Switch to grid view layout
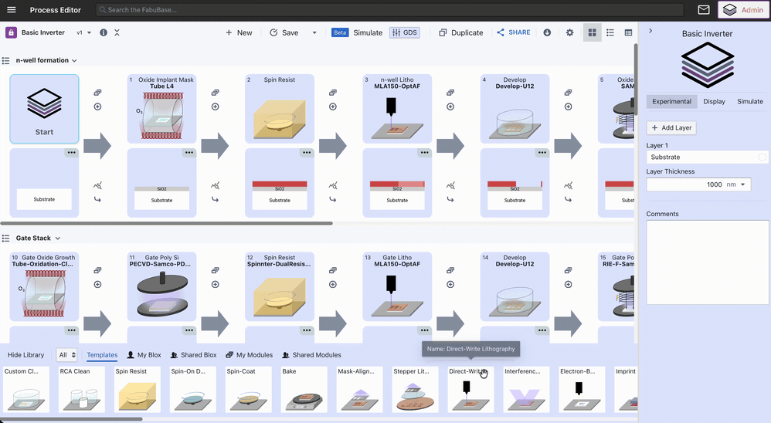Image resolution: width=771 pixels, height=423 pixels. tap(592, 32)
